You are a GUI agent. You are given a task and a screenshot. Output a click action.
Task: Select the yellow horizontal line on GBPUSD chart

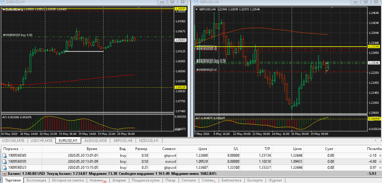point(280,46)
